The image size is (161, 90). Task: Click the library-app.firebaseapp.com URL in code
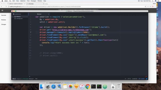click(x=70, y=30)
